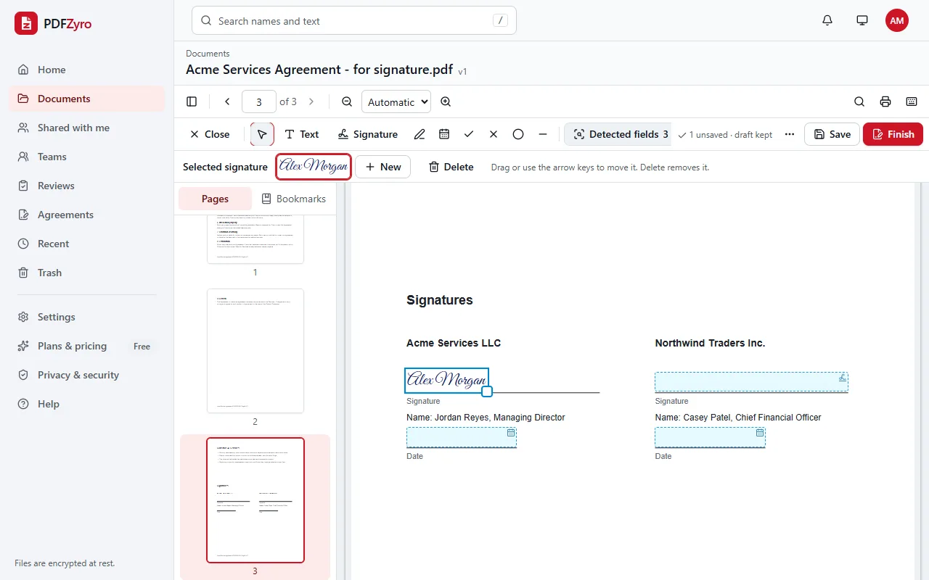Go to the previous page arrow
This screenshot has width=929, height=580.
[x=227, y=101]
